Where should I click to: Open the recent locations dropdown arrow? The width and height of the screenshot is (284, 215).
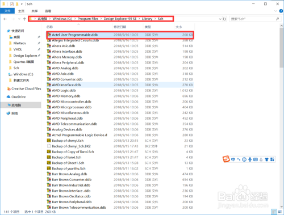click(x=19, y=19)
